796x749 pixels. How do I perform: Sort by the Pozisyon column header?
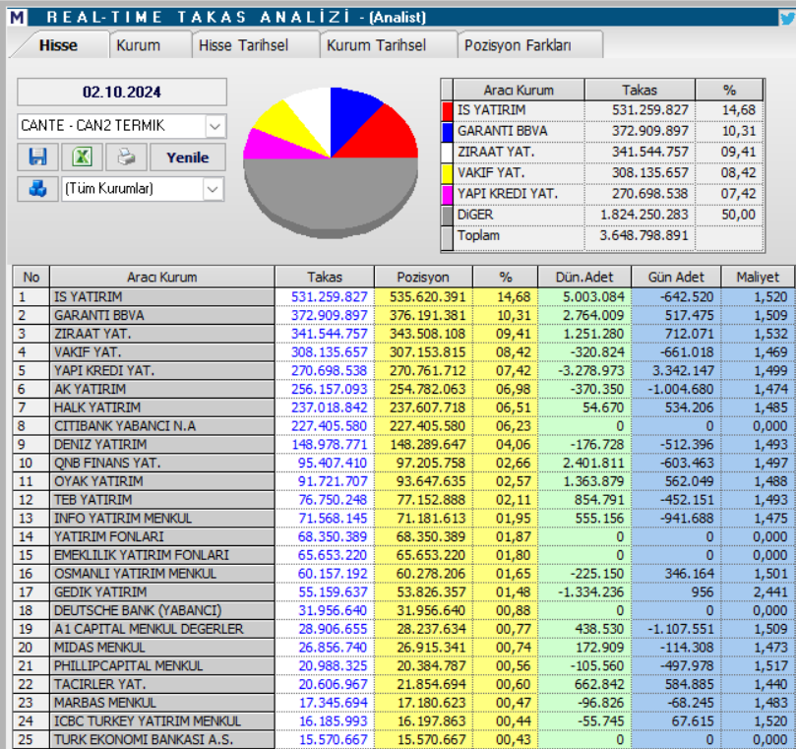[x=421, y=278]
